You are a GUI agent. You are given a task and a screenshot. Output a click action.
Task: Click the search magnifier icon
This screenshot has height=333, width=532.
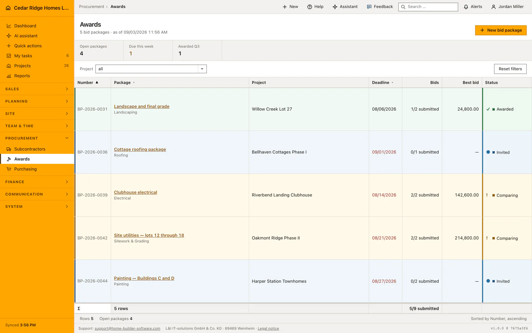tap(403, 7)
